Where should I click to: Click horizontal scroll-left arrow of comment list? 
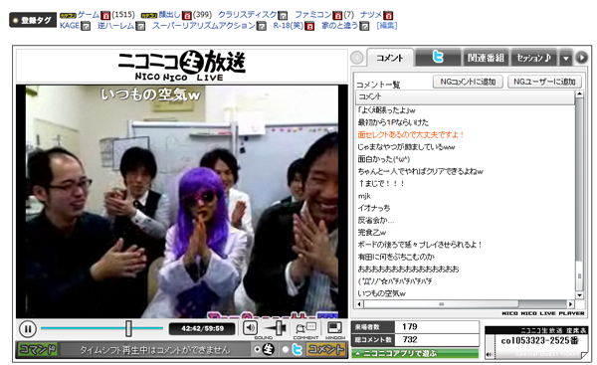click(359, 303)
